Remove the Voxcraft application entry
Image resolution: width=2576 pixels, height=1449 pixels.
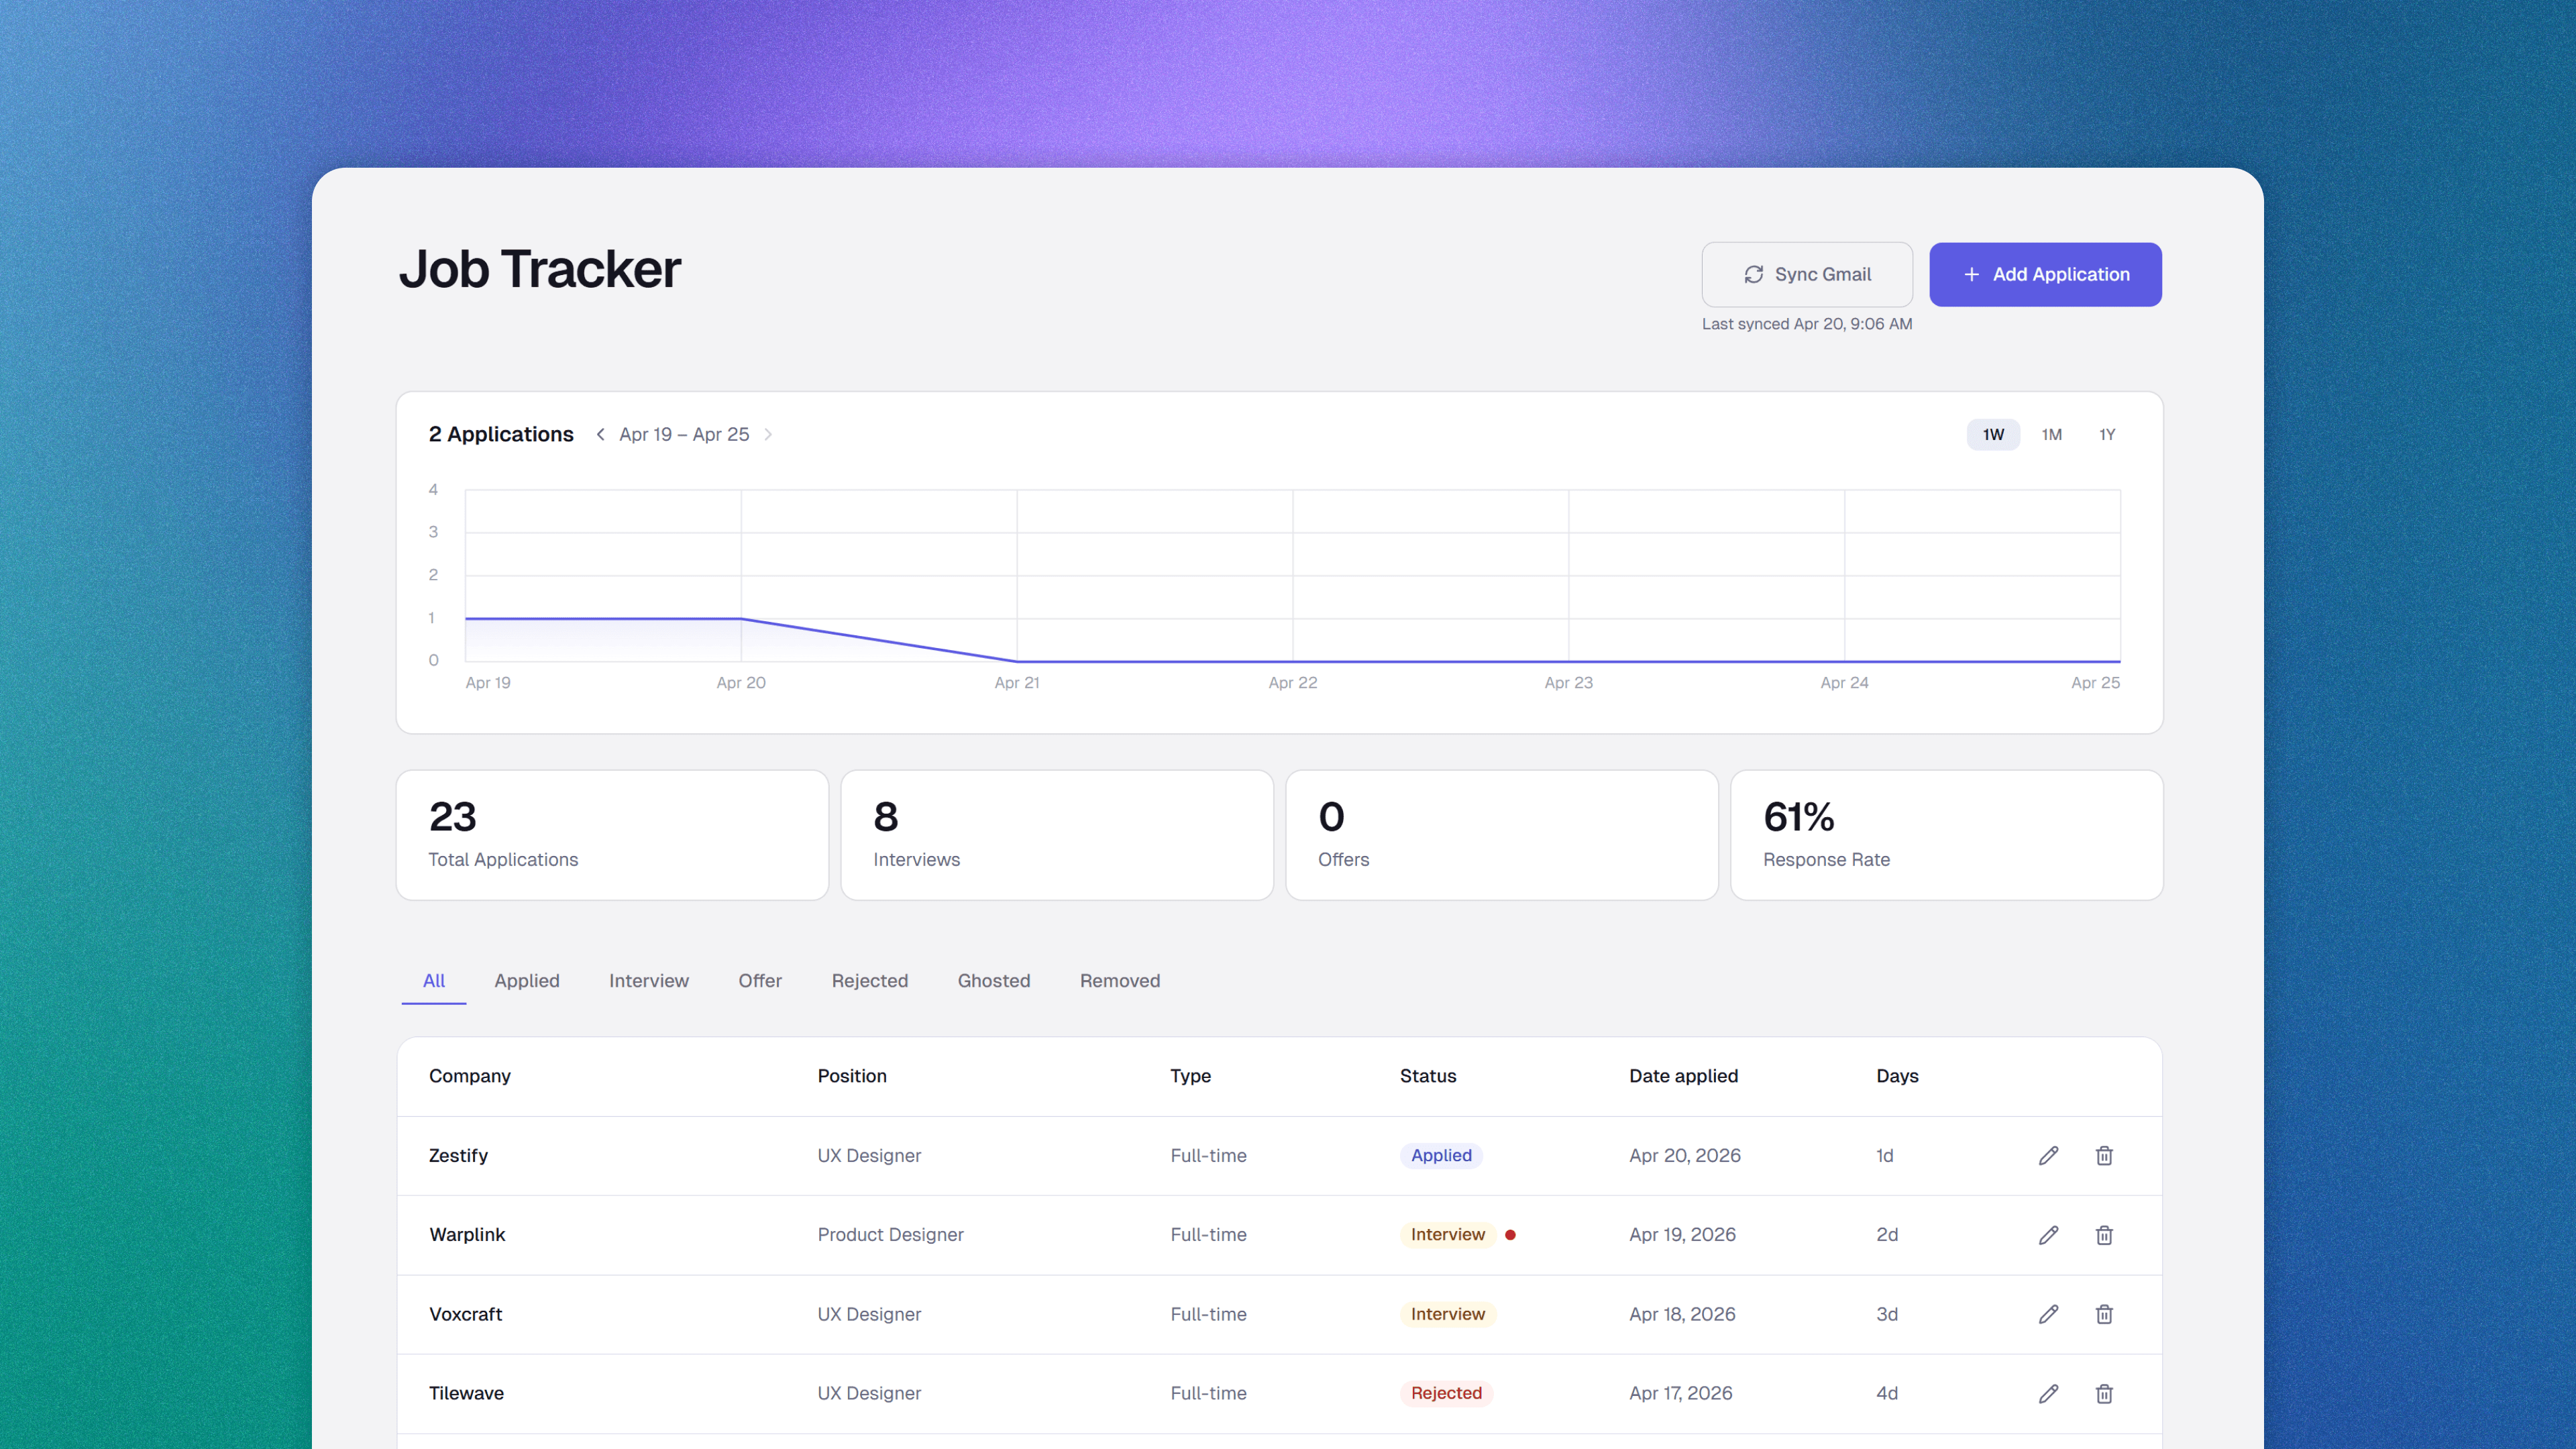coord(2104,1314)
